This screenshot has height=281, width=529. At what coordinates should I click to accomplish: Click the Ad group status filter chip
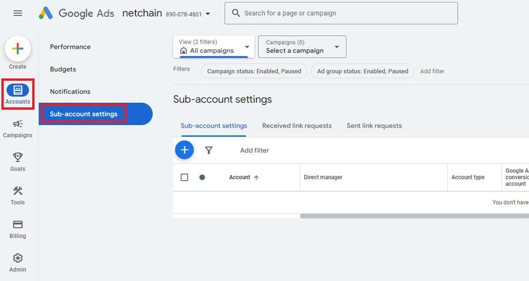pos(363,71)
